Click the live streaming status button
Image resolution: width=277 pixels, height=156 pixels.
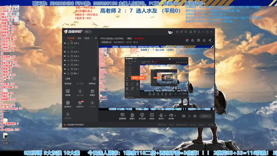(205, 116)
